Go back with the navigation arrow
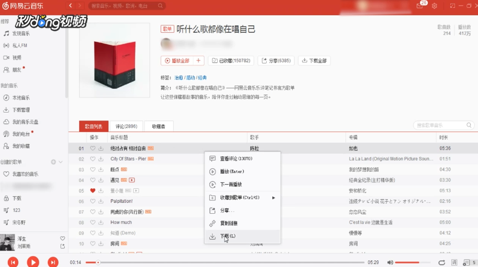Screen dimensions: 478x267 point(70,5)
